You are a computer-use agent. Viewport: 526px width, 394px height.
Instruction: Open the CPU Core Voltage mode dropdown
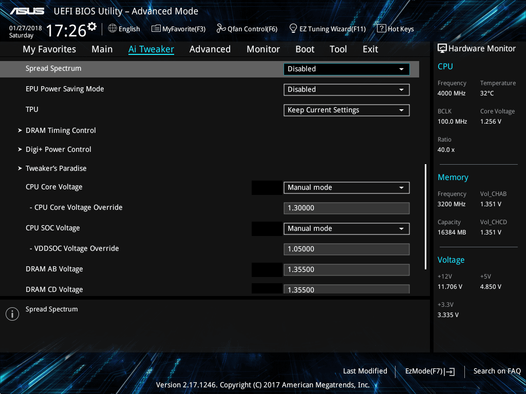347,188
